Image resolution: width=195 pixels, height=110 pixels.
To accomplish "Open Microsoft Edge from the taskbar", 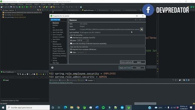I will click(66, 107).
